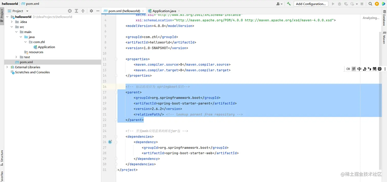Toggle the Favorites tool window stripe button

(x=2, y=176)
